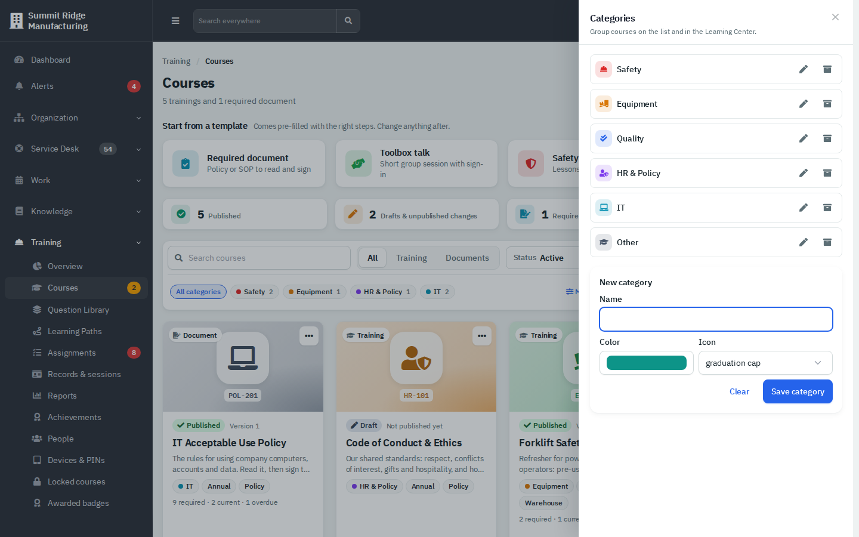Click the Quality category check icon
Screen dimensions: 859x537
(x=604, y=138)
